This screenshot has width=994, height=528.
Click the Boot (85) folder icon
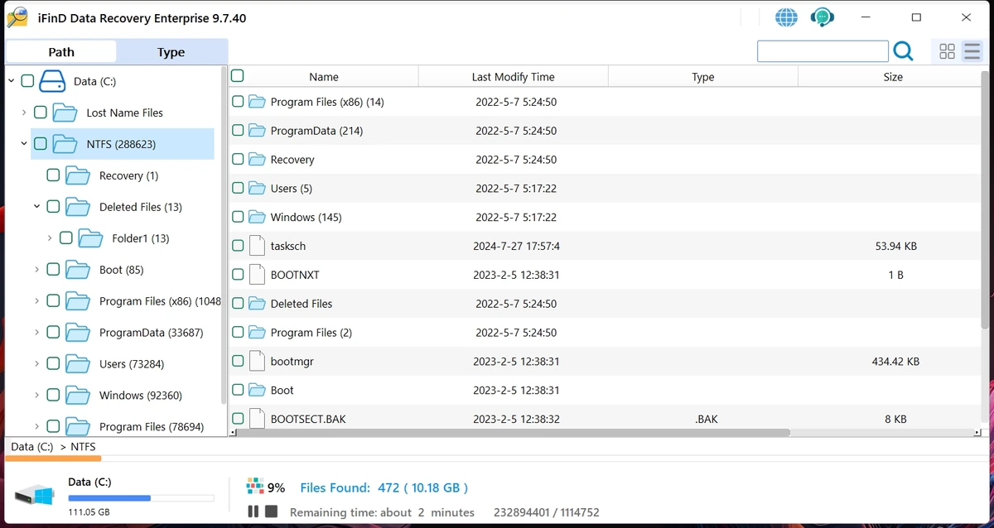click(x=78, y=270)
